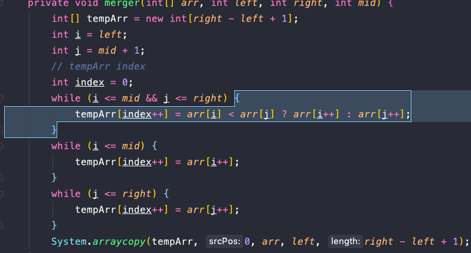Collapse the while (j <= right) loop in gutter

pos(1,194)
